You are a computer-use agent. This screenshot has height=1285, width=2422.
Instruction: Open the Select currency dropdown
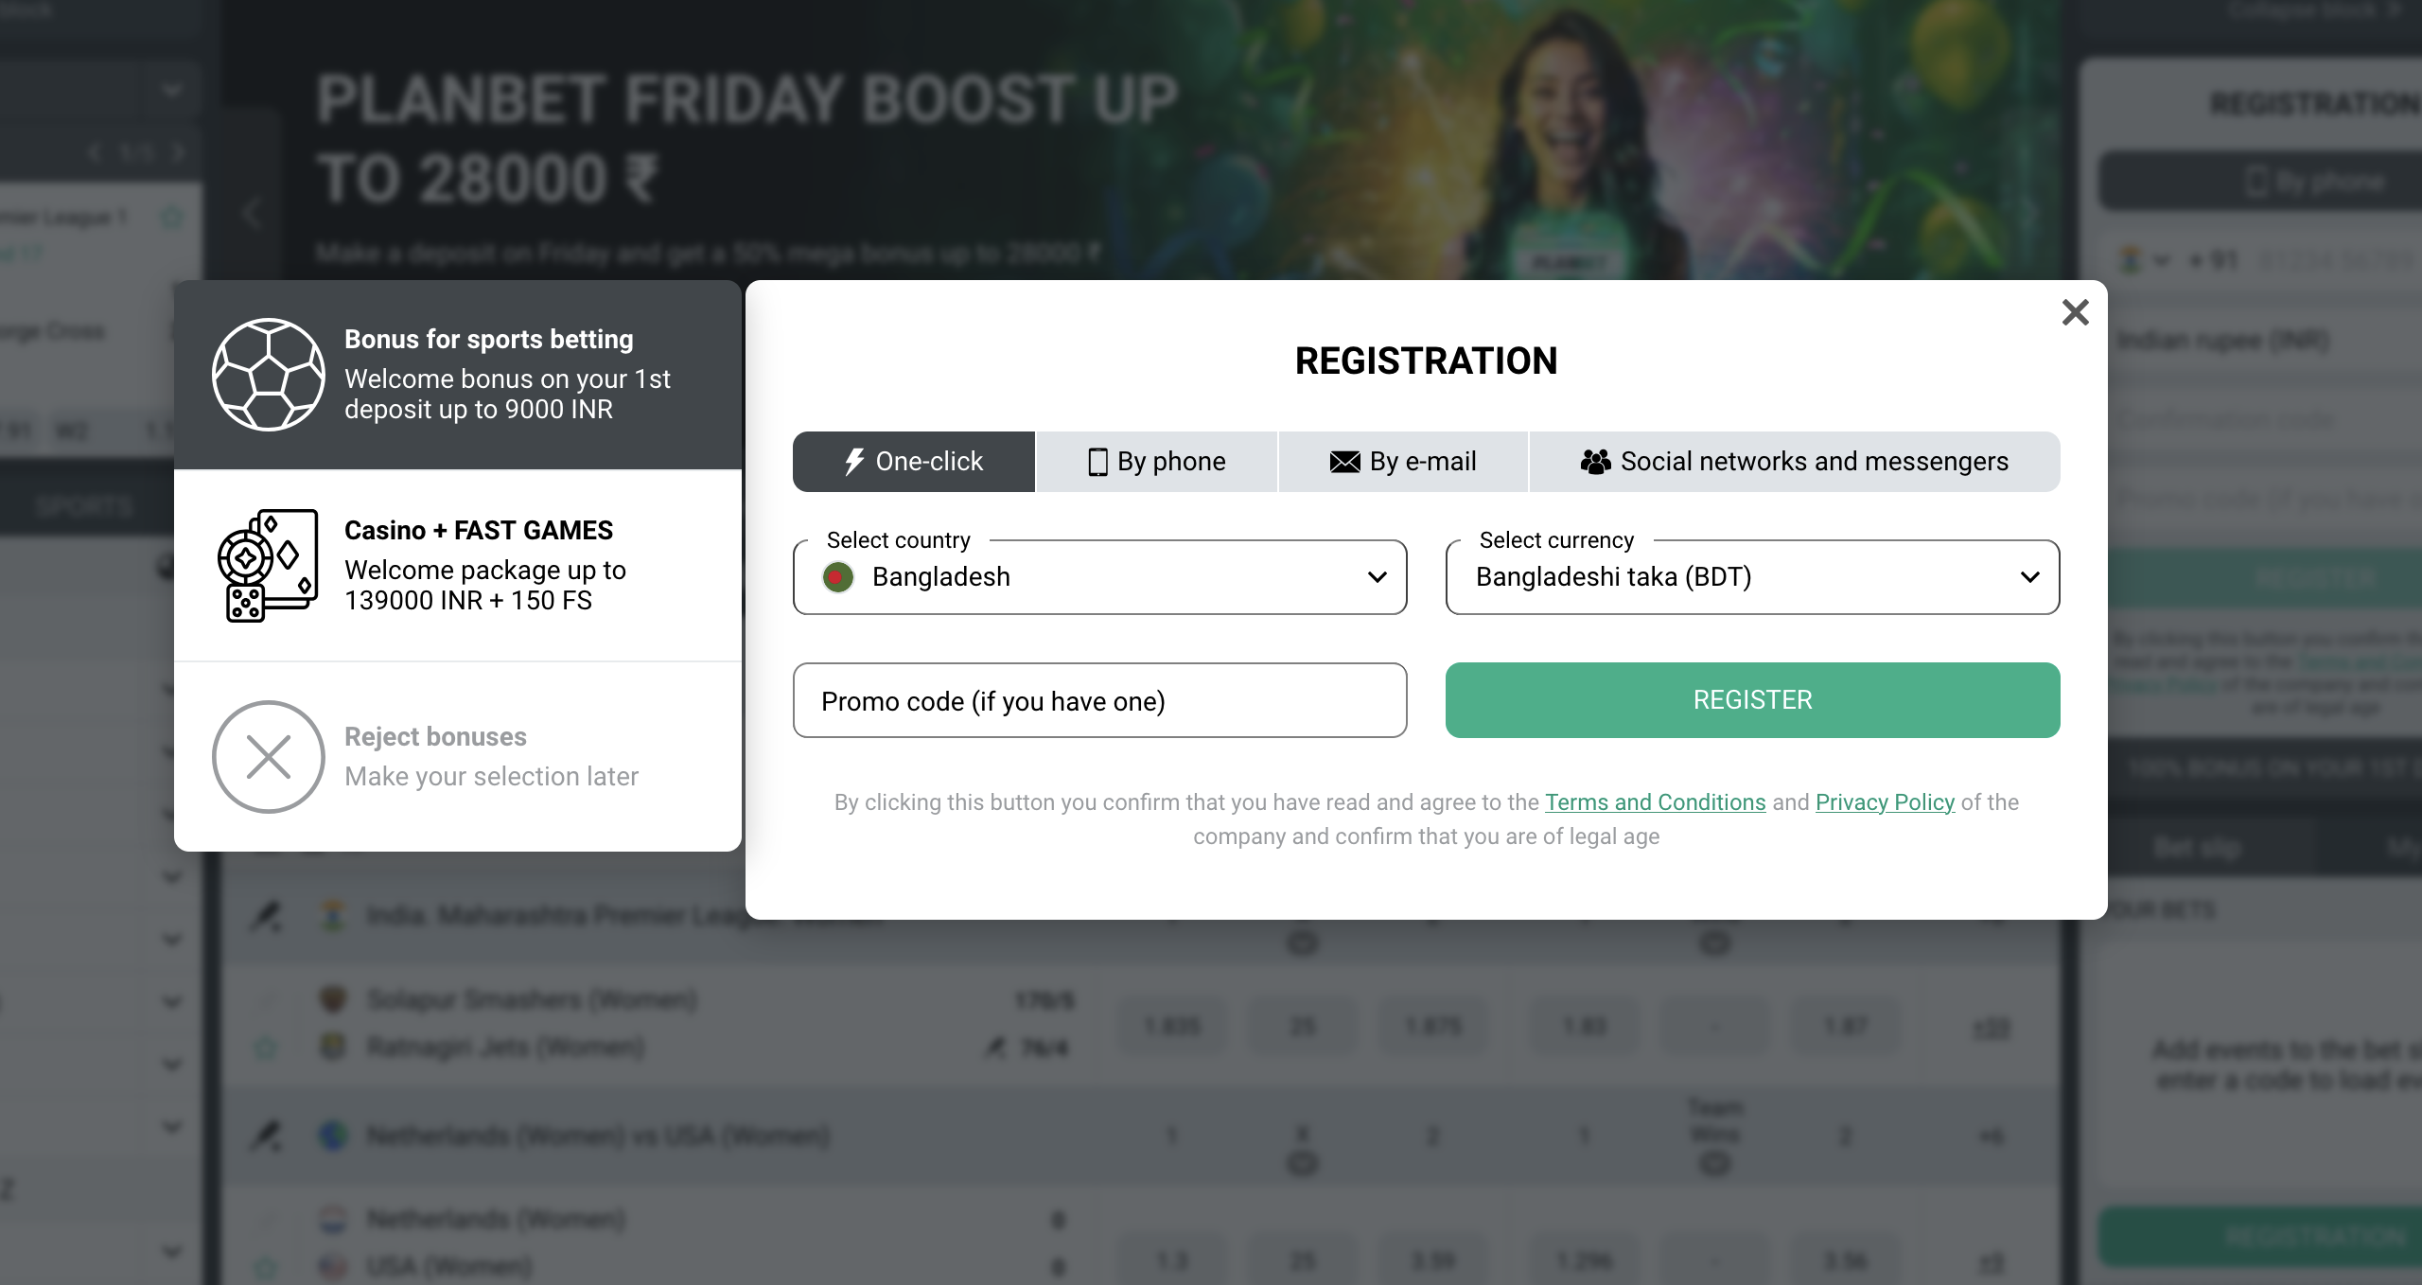[1752, 577]
